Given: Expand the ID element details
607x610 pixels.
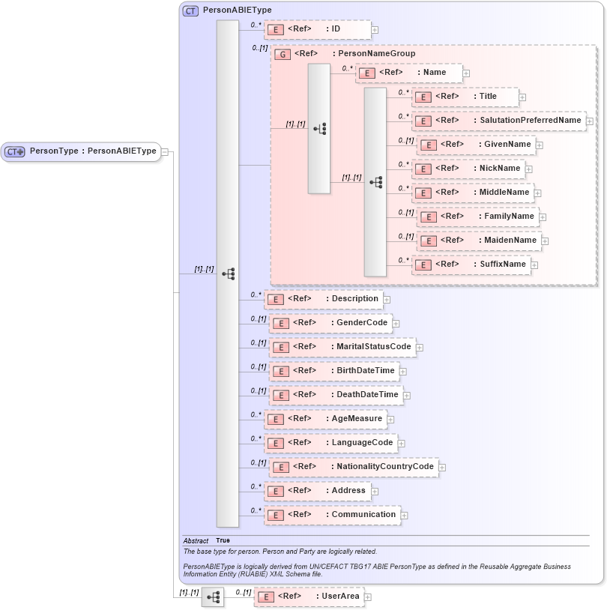Looking at the screenshot, I should coord(374,30).
